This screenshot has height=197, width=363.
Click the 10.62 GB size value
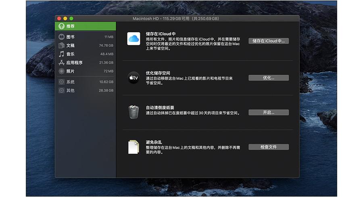pyautogui.click(x=106, y=82)
